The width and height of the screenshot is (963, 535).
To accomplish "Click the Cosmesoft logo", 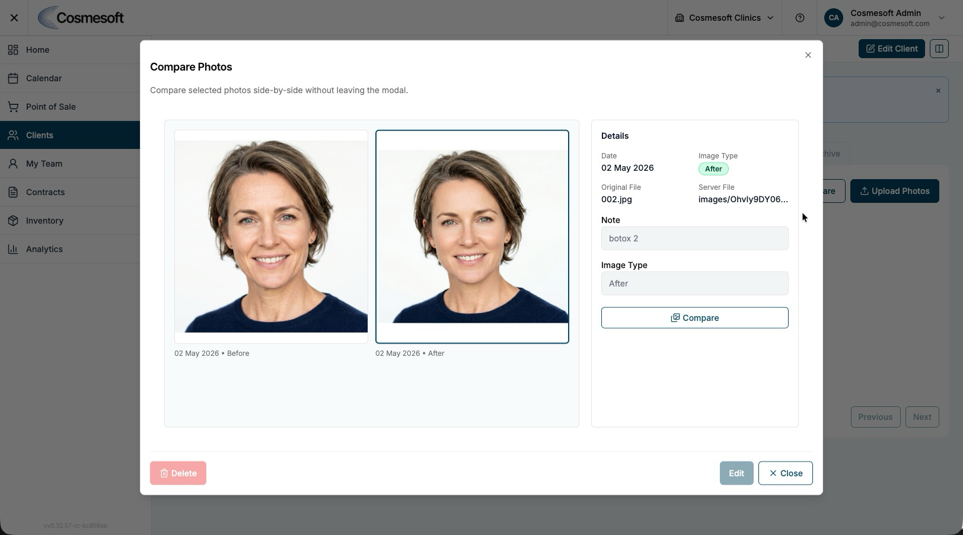I will [81, 18].
